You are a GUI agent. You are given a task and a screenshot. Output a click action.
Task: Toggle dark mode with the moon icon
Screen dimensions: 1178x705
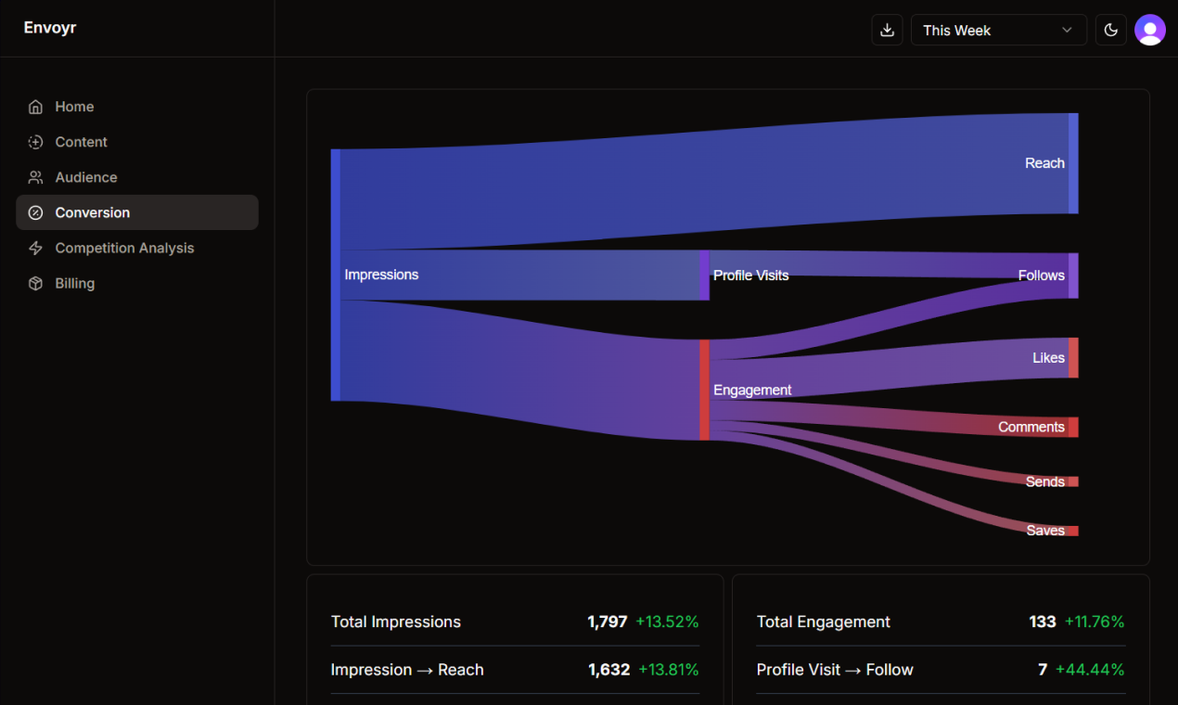tap(1110, 30)
